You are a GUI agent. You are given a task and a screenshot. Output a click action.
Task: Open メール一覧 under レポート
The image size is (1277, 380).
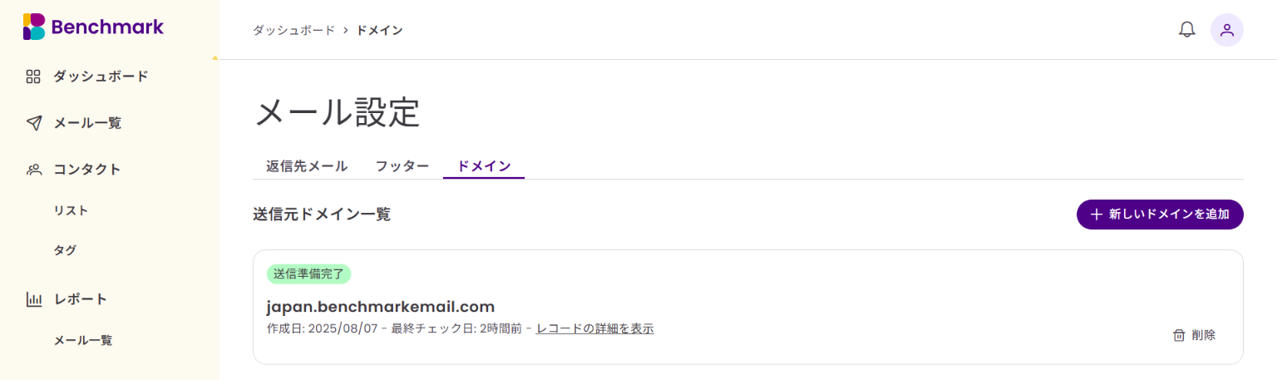point(83,340)
